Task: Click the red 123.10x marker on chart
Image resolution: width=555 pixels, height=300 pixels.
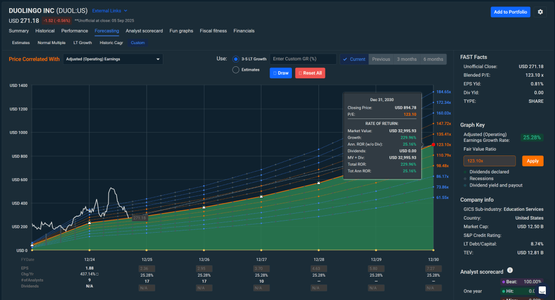Action: pyautogui.click(x=433, y=145)
